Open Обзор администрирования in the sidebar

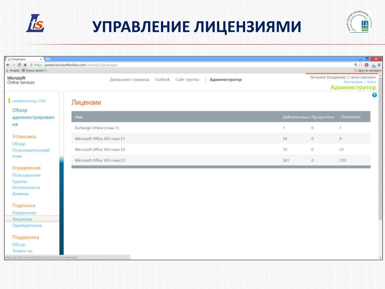click(33, 117)
